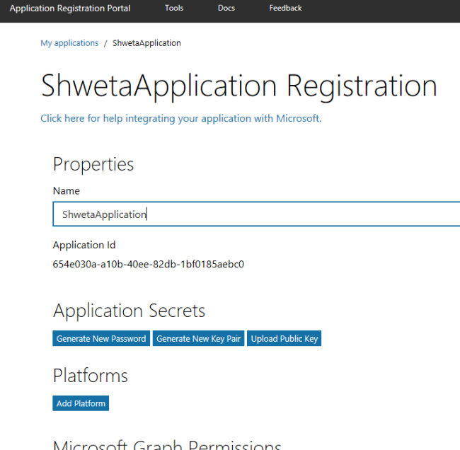Click the Application Id GUID value

coord(149,265)
